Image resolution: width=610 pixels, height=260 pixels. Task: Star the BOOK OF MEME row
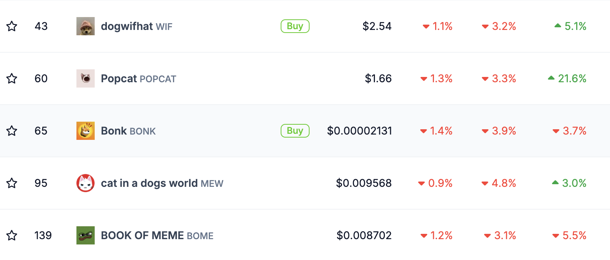coord(12,235)
